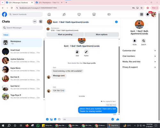Open the Friends icon in top nav
This screenshot has width=160, height=128.
64,14
